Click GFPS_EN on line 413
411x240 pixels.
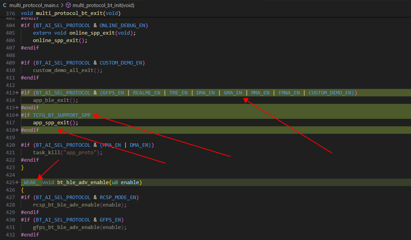coord(113,93)
